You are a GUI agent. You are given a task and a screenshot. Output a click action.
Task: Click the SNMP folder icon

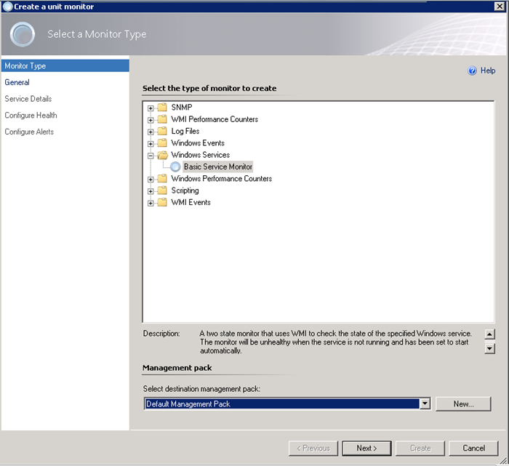point(162,108)
